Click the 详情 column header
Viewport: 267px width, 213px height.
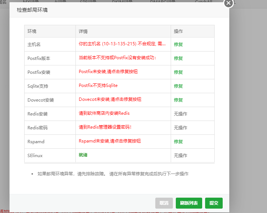click(123, 31)
